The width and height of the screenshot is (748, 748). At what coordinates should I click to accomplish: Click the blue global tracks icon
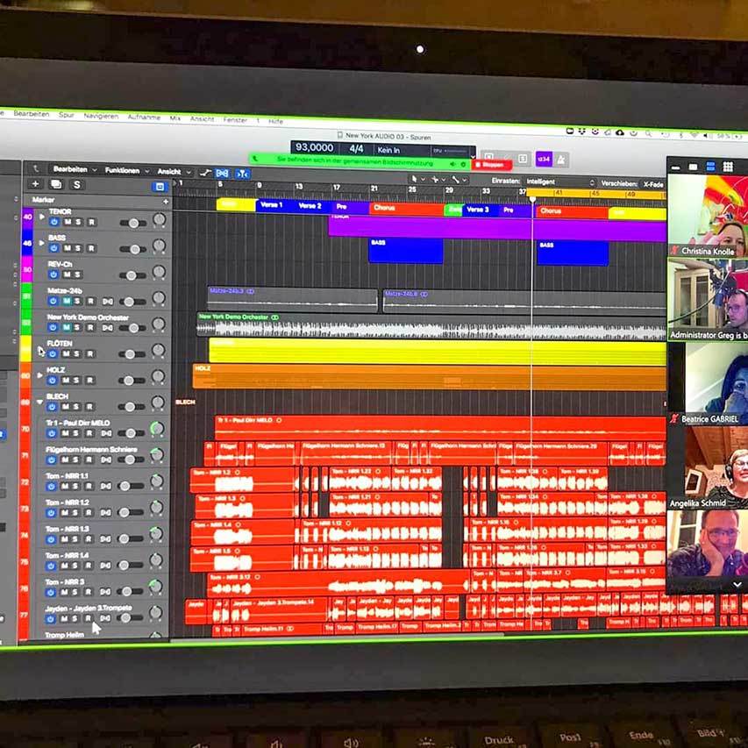(159, 186)
